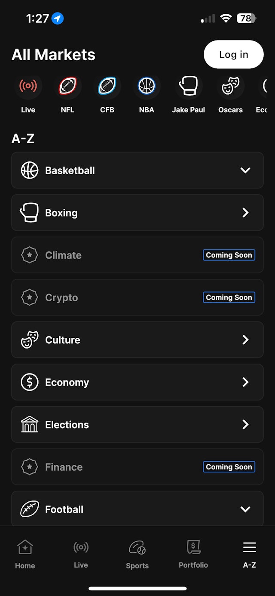Image resolution: width=275 pixels, height=596 pixels.
Task: Expand the Football category dropdown arrow
Action: (x=245, y=510)
